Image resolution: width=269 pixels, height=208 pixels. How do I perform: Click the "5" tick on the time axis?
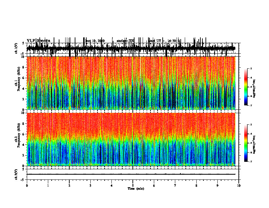(133, 186)
